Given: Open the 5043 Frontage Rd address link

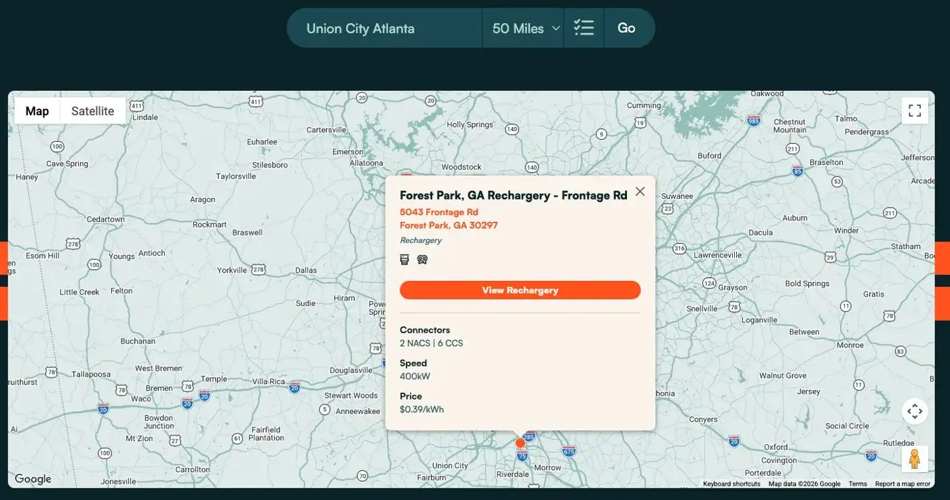Looking at the screenshot, I should [439, 212].
